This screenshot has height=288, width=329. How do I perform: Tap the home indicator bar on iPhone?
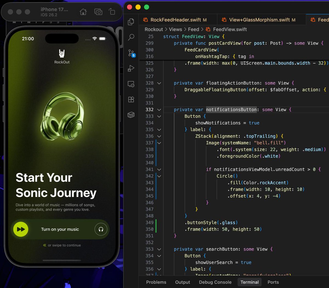(62, 260)
